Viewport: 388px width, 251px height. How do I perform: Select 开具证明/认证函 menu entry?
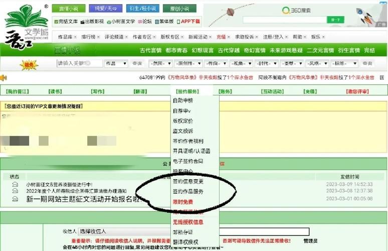click(x=191, y=151)
